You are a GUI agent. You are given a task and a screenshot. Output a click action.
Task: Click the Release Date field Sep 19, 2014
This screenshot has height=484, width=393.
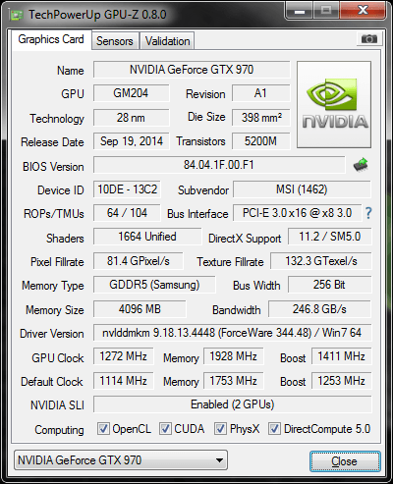[131, 141]
